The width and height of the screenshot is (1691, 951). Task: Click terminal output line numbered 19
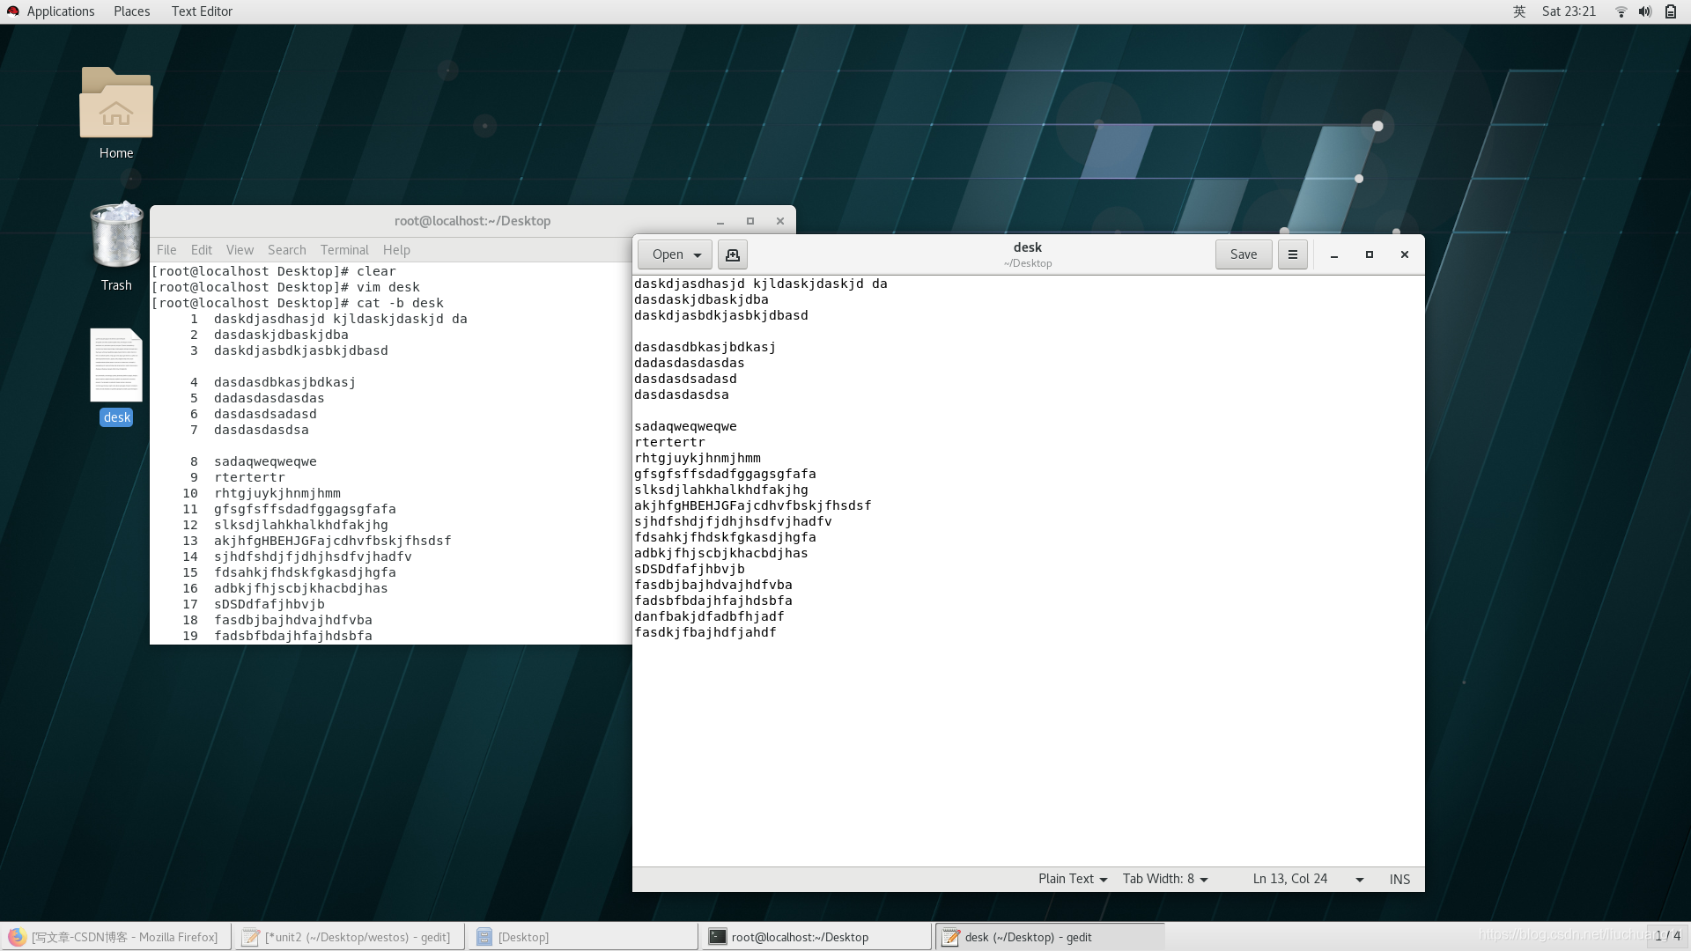tap(277, 636)
